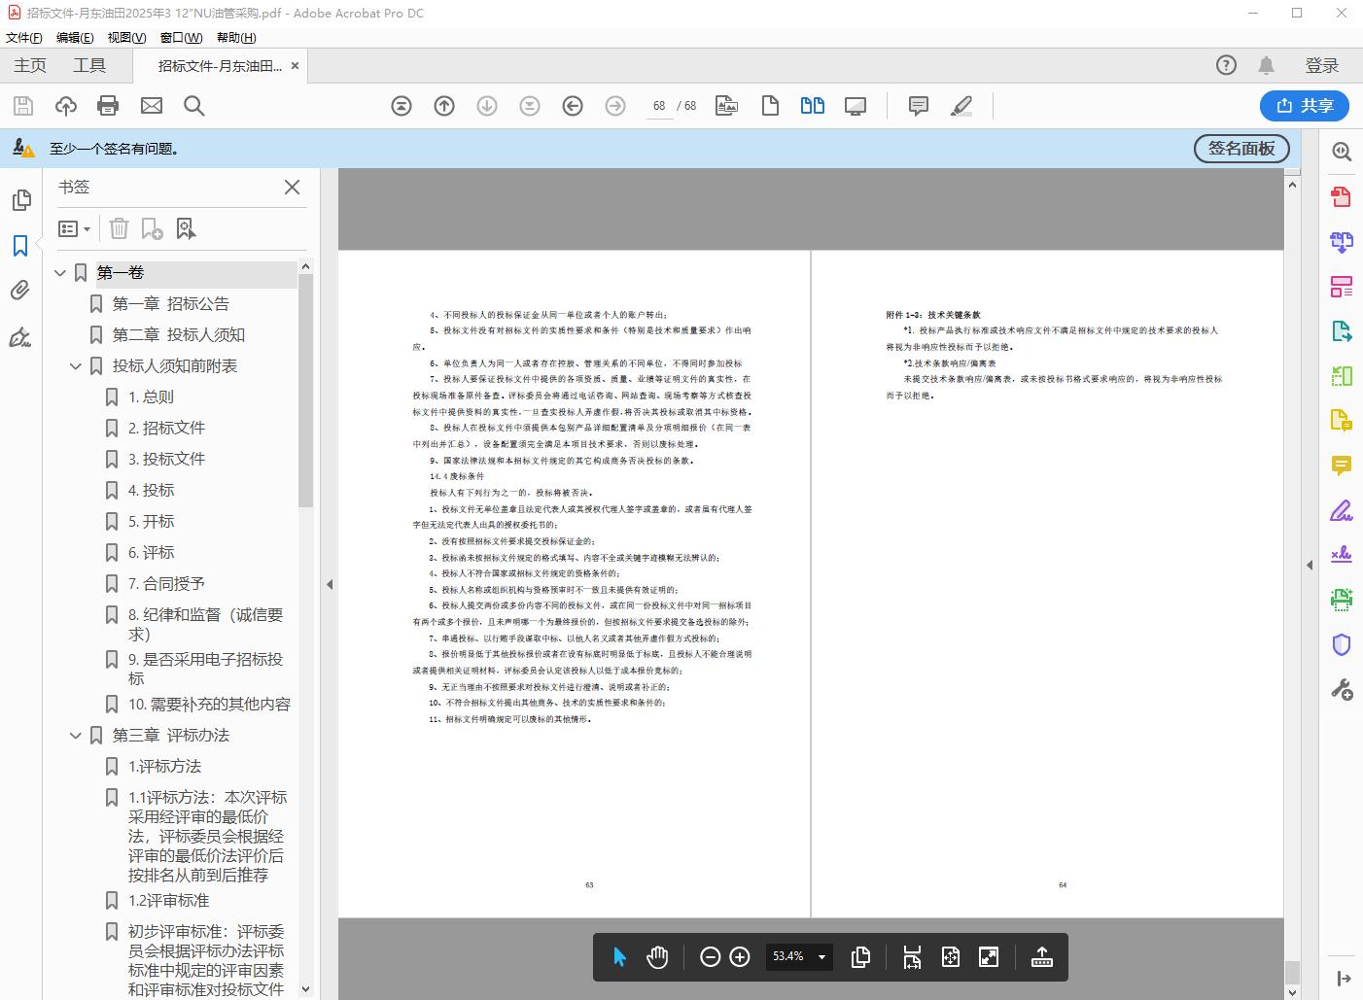Zoom in with the plus button
Screen dimensions: 1363x1000
click(740, 957)
